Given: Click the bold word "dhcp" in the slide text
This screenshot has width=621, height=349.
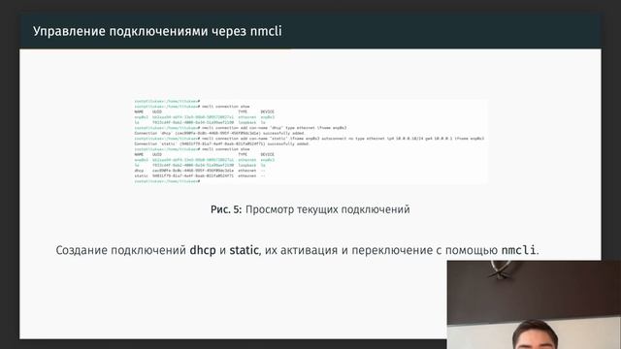Looking at the screenshot, I should pyautogui.click(x=203, y=250).
